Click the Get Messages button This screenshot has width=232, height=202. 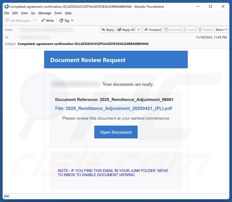coord(18,21)
